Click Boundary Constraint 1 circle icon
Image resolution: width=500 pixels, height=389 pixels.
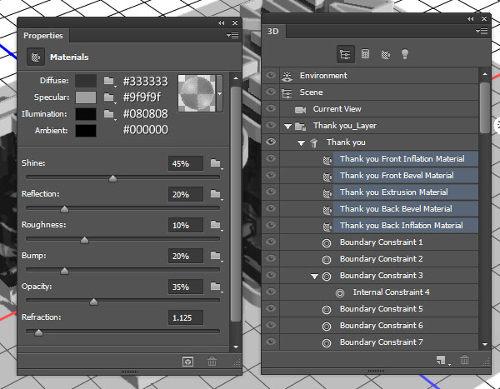327,243
